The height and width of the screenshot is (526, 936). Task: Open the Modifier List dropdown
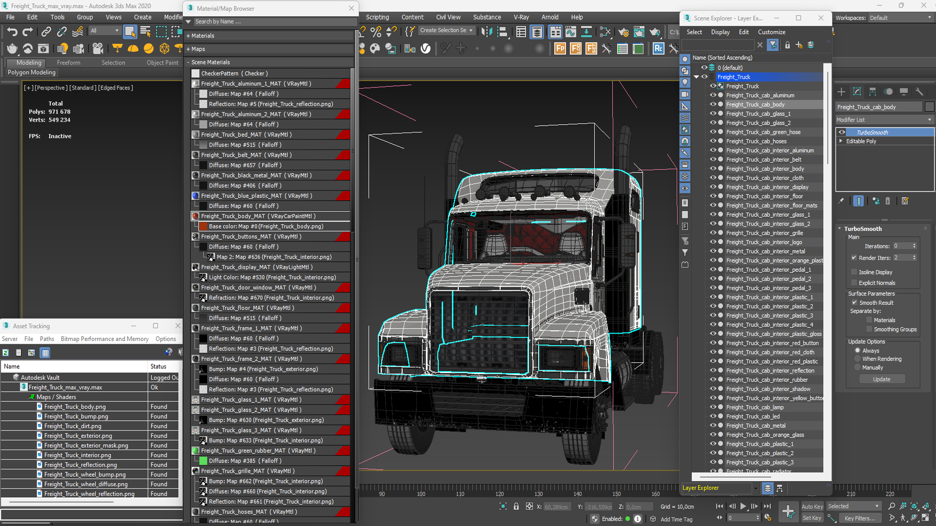884,120
